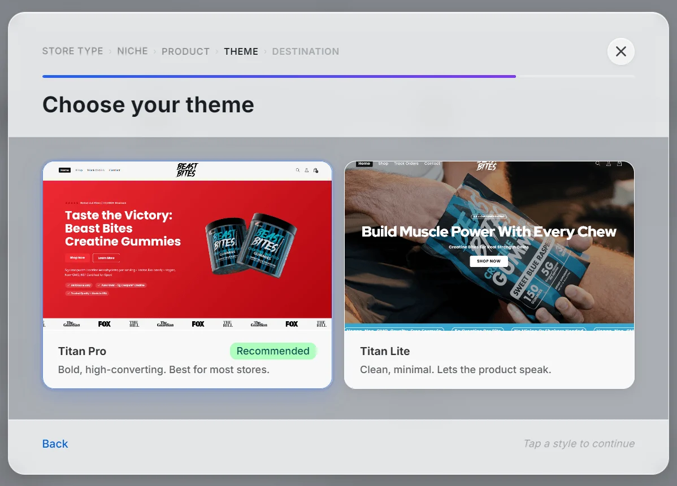Click 'Bold, high-converting. Best for most stores.' text
This screenshot has width=677, height=486.
point(164,370)
